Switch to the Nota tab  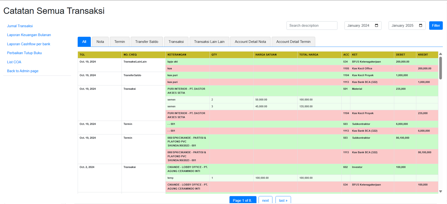pos(100,42)
